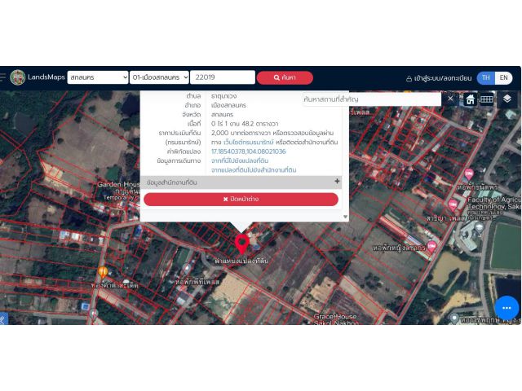
Task: Open directions from parcel to land office
Action: (254, 170)
